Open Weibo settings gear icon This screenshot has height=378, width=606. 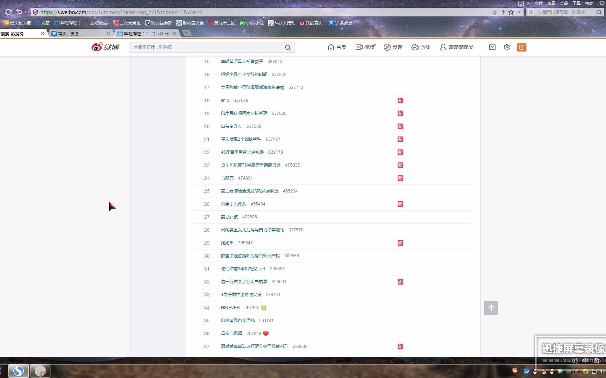pyautogui.click(x=507, y=47)
